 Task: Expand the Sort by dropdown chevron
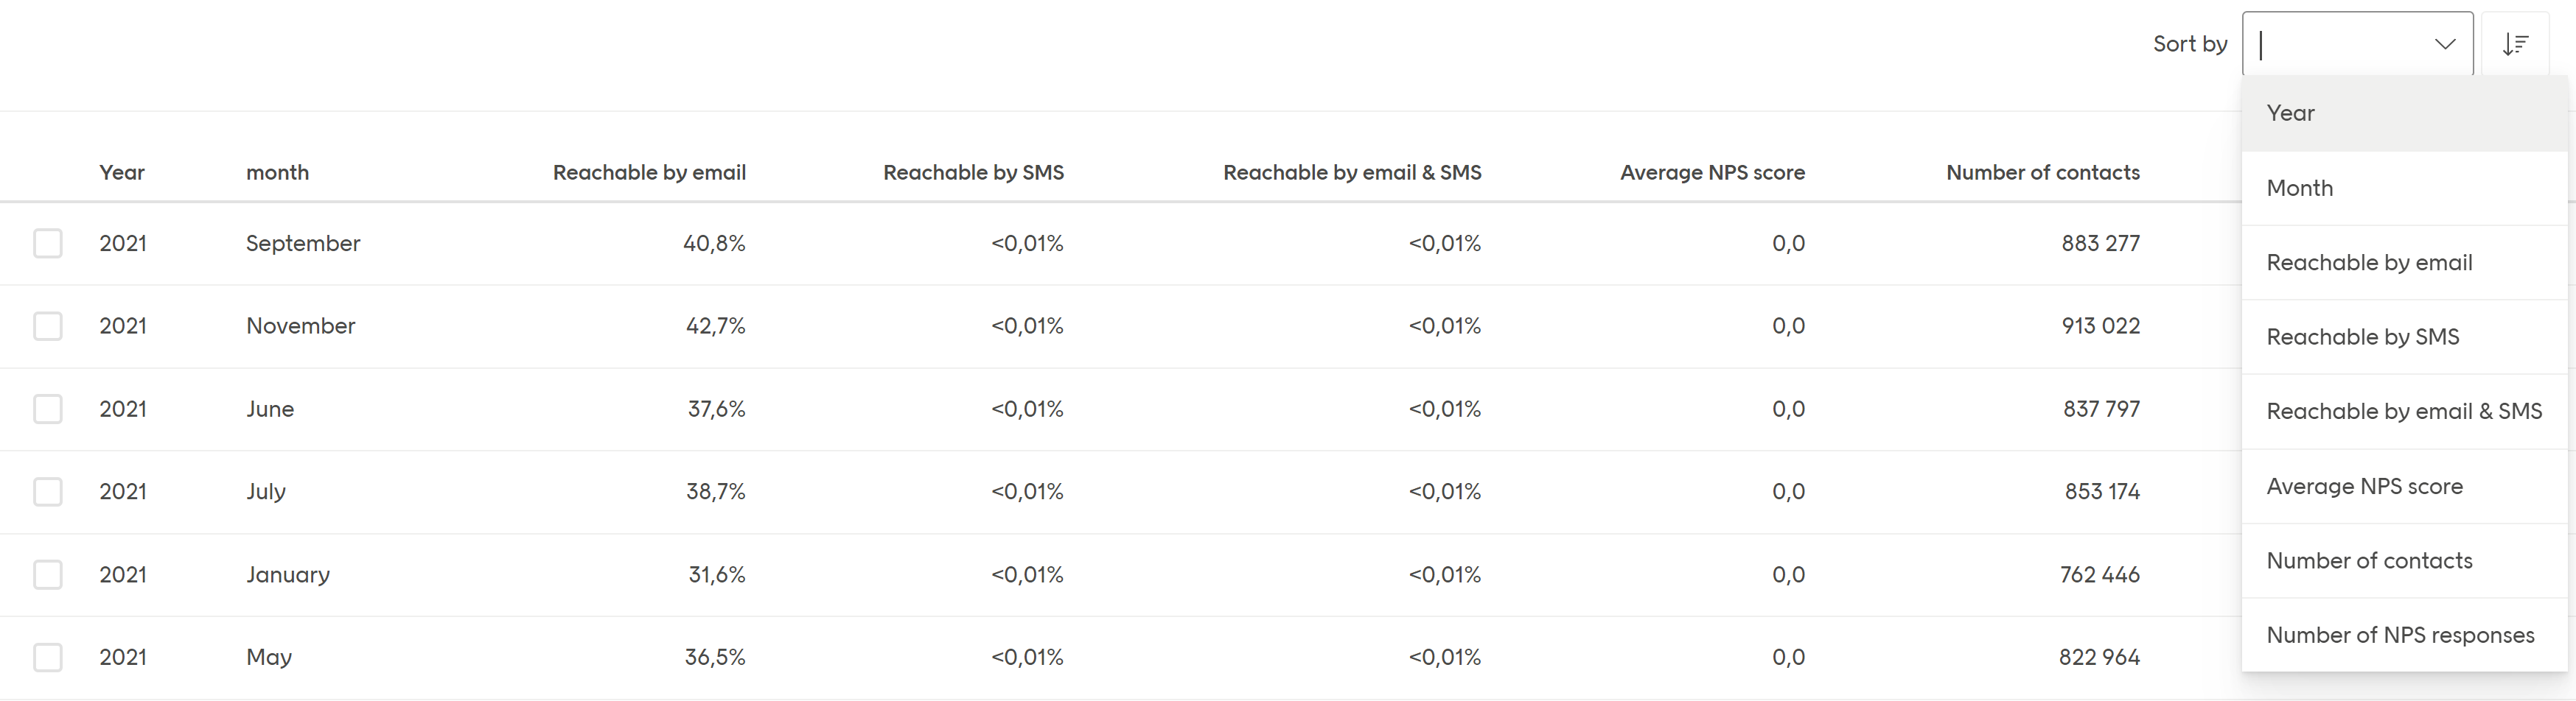click(x=2444, y=44)
